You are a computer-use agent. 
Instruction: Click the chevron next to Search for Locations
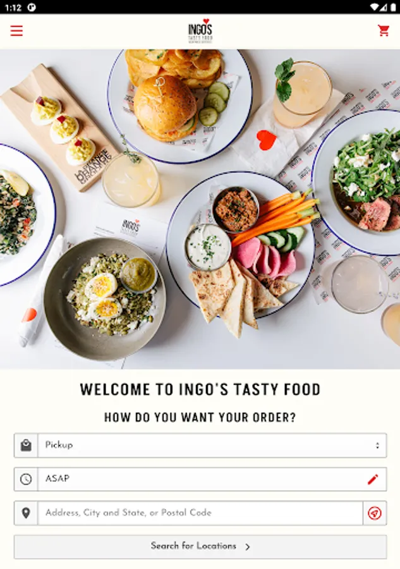click(247, 547)
